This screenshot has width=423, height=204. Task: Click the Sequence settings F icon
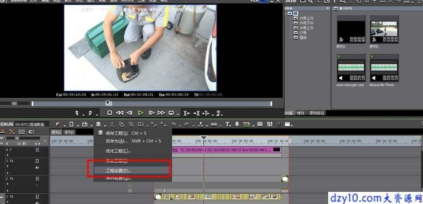pos(58,124)
